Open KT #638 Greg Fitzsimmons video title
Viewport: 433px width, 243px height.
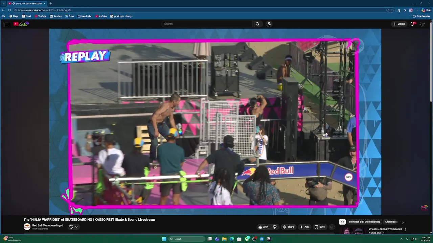point(385,231)
